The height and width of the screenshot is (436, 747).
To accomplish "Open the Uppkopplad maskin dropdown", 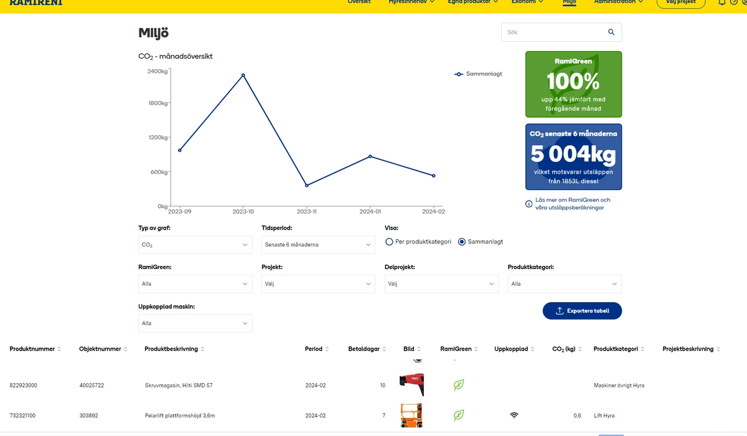I will tap(195, 323).
